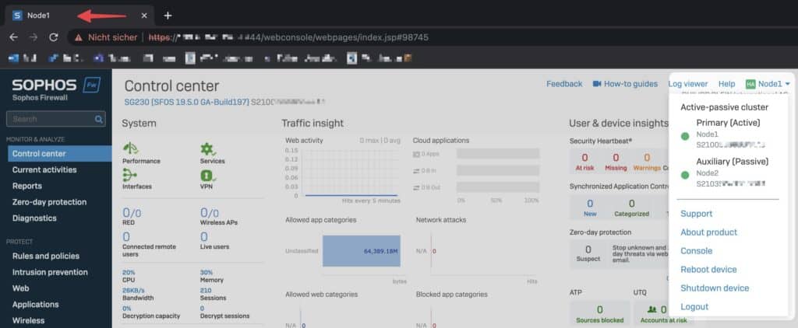
Task: Click the How-to guides video icon
Action: pos(598,84)
